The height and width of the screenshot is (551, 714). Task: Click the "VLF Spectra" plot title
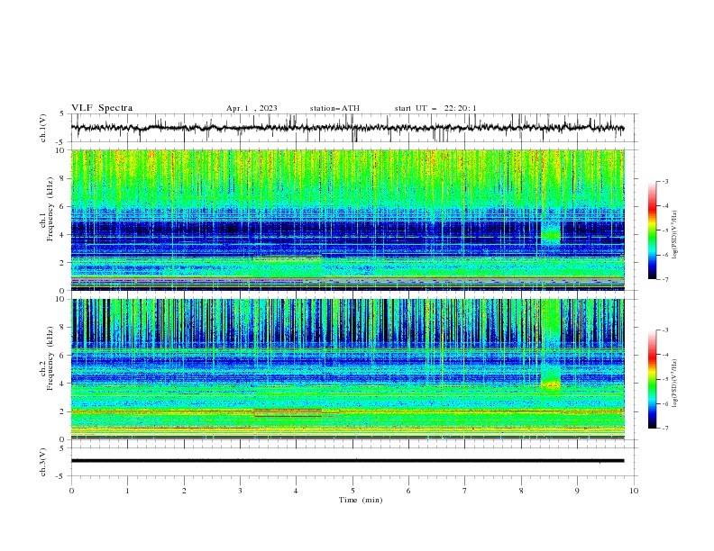point(102,108)
